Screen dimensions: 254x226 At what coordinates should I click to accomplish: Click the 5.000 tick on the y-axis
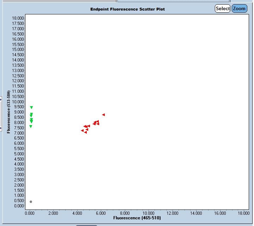[19, 154]
